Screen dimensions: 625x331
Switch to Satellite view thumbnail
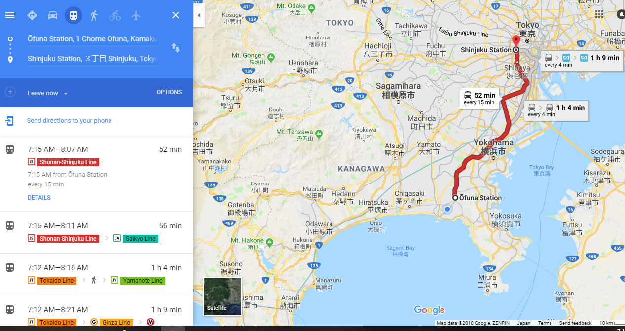223,297
